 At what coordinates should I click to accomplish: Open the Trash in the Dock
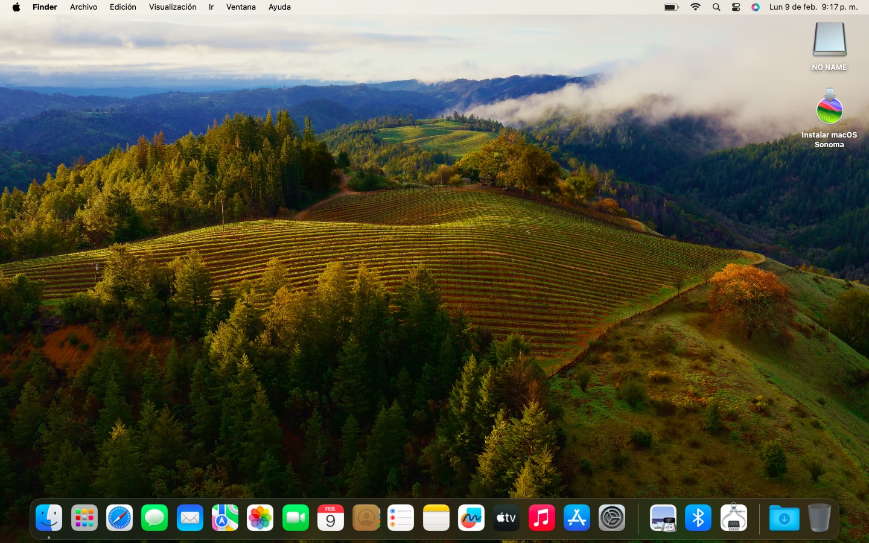tap(819, 518)
